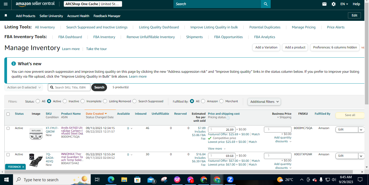The image size is (369, 185).
Task: Go to the Manage Pricing tab
Action: pyautogui.click(x=304, y=27)
